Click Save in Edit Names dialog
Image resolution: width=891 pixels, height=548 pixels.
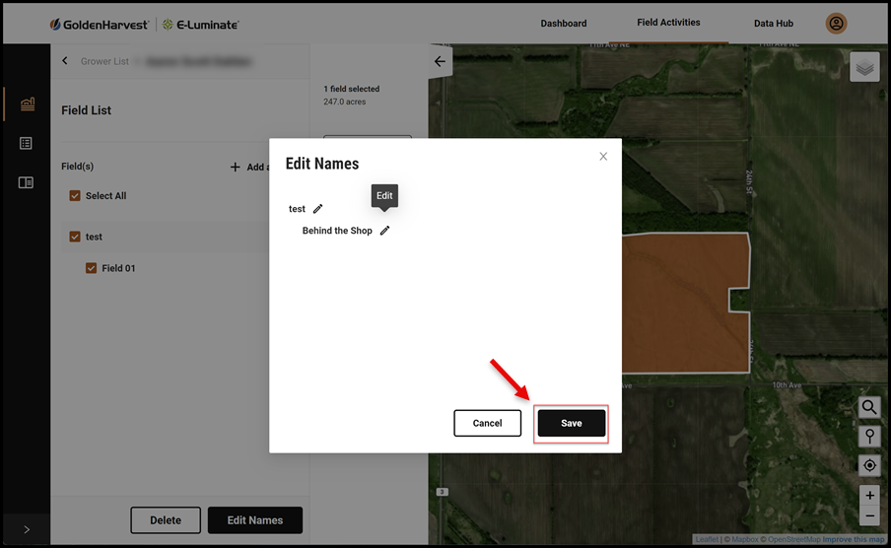pyautogui.click(x=571, y=423)
